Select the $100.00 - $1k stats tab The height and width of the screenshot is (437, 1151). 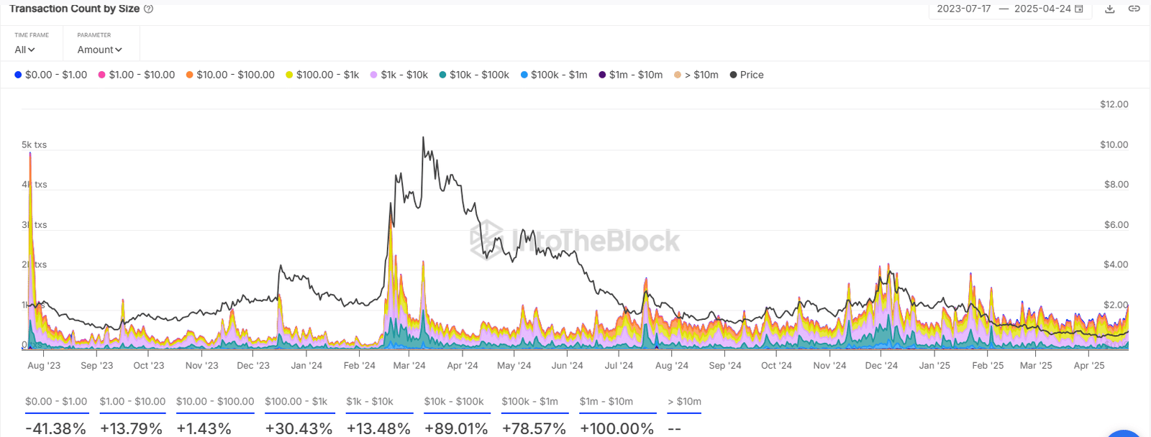(x=296, y=402)
